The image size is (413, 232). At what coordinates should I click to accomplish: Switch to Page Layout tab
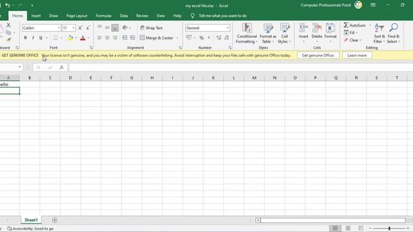(77, 15)
